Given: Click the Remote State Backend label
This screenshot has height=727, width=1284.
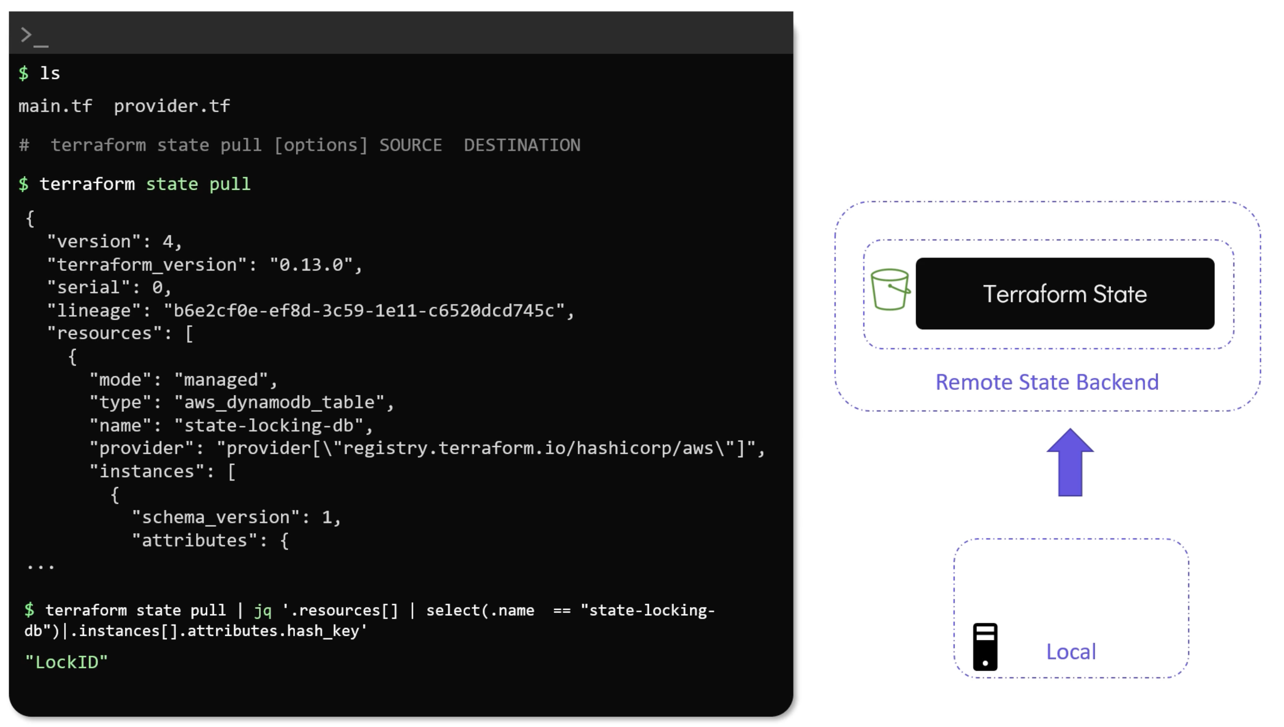Looking at the screenshot, I should point(1046,383).
